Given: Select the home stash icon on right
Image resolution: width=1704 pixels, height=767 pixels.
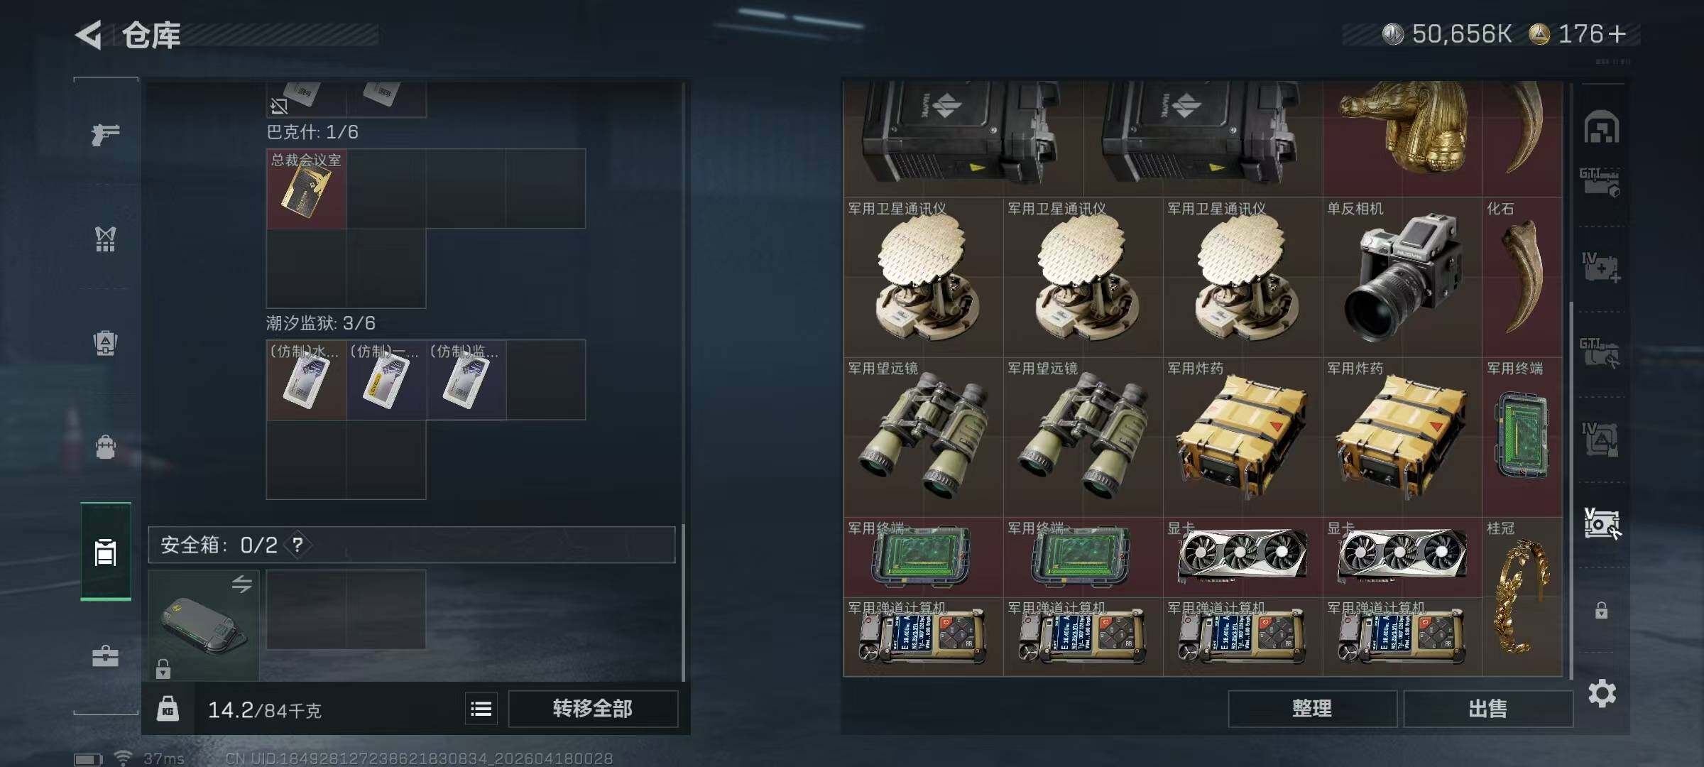Looking at the screenshot, I should click(x=1601, y=127).
